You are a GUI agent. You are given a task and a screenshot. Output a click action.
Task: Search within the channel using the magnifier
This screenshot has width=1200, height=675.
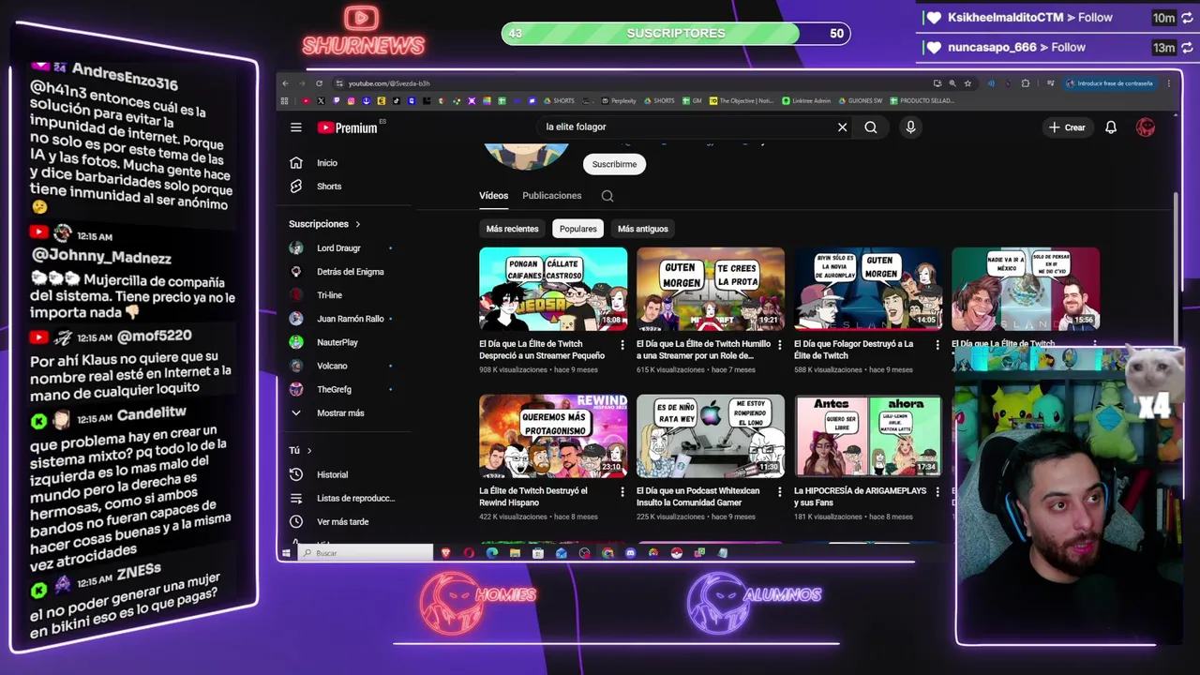point(607,196)
